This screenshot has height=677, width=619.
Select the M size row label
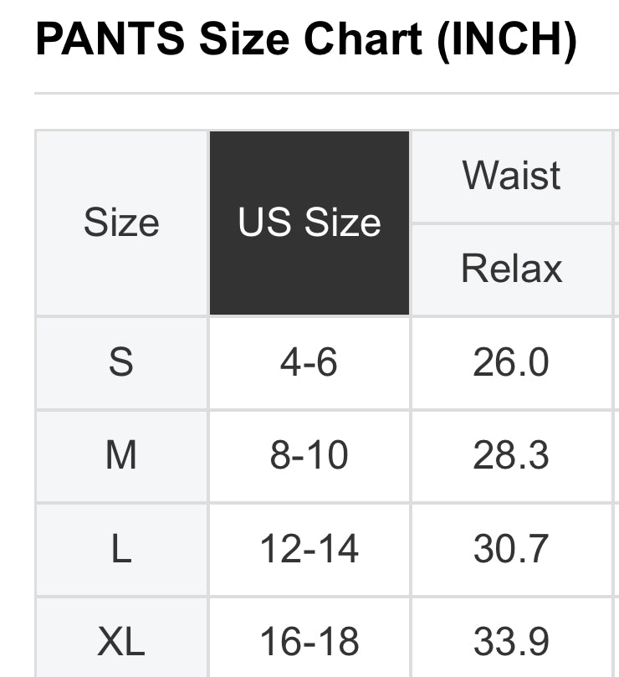[x=121, y=456]
